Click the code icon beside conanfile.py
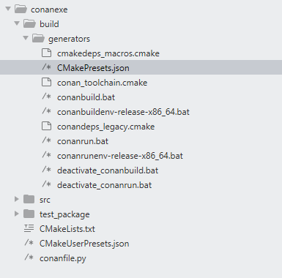Image resolution: width=282 pixels, height=278 pixels. 29,258
